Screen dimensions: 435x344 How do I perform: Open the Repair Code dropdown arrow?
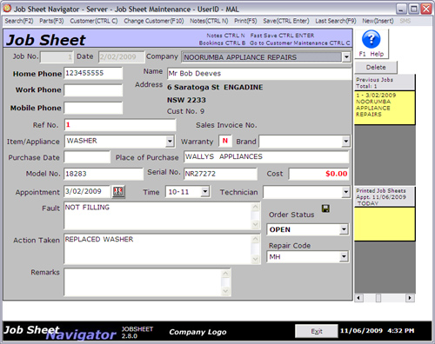click(344, 256)
